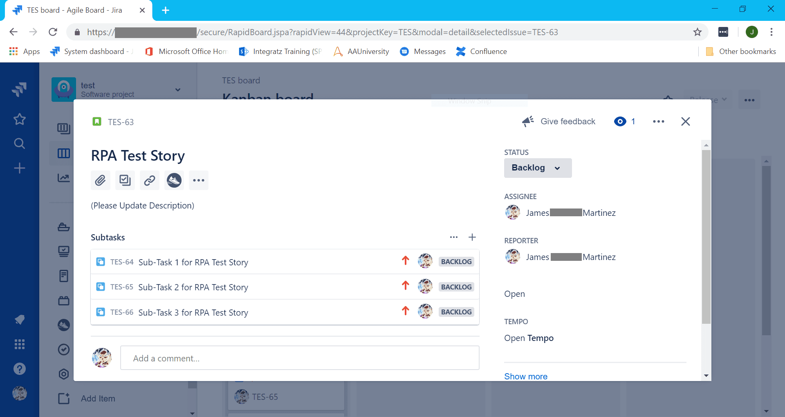Open the Chrome three-dot menu

click(x=772, y=32)
